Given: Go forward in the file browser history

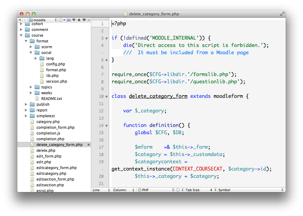Looking at the screenshot, I should 25,20.
